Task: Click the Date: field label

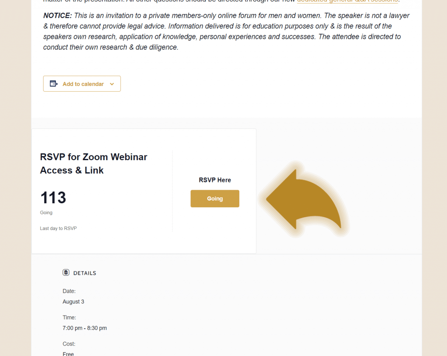Action: (69, 291)
